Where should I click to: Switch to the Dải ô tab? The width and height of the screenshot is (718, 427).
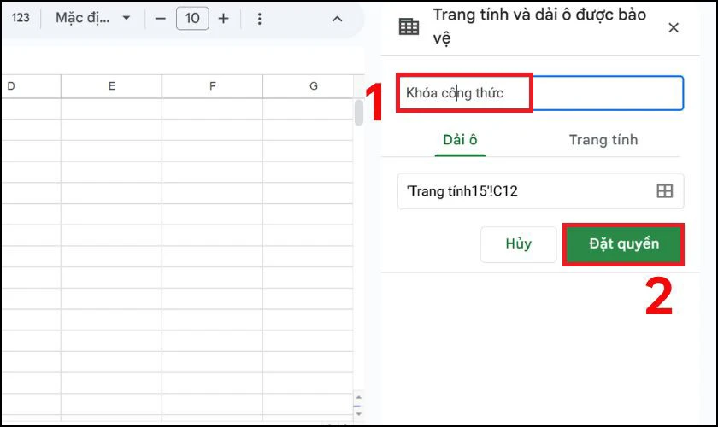tap(460, 140)
